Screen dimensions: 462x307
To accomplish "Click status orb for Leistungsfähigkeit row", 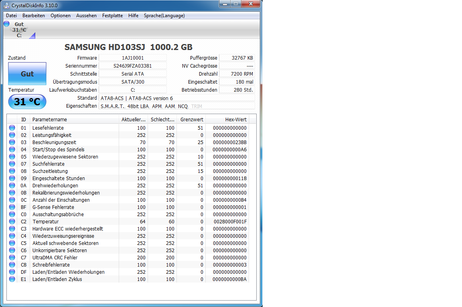I will (x=12, y=135).
